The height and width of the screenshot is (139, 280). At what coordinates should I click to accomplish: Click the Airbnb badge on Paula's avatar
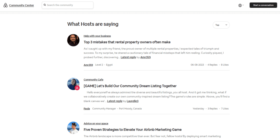77,88
